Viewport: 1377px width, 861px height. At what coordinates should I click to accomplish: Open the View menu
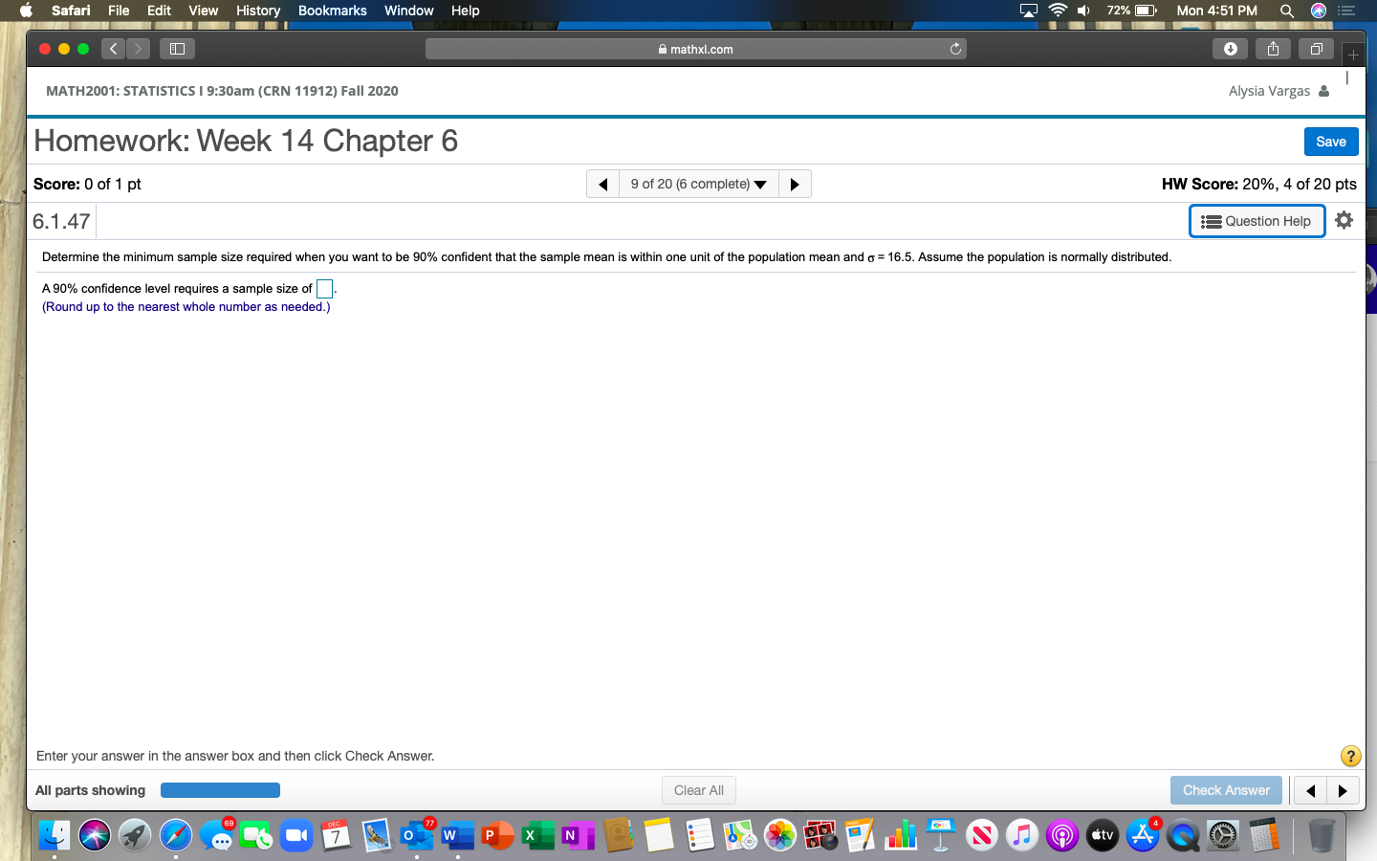[204, 11]
